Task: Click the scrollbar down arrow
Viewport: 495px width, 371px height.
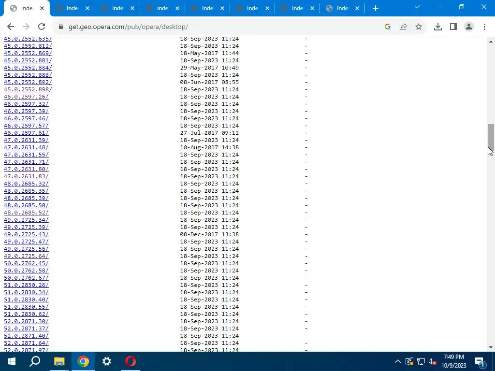Action: click(491, 347)
